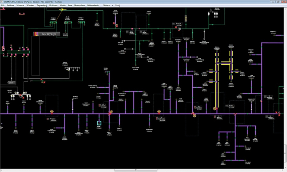
Task: Click the Odbarwianie menu item
Action: pyautogui.click(x=93, y=6)
